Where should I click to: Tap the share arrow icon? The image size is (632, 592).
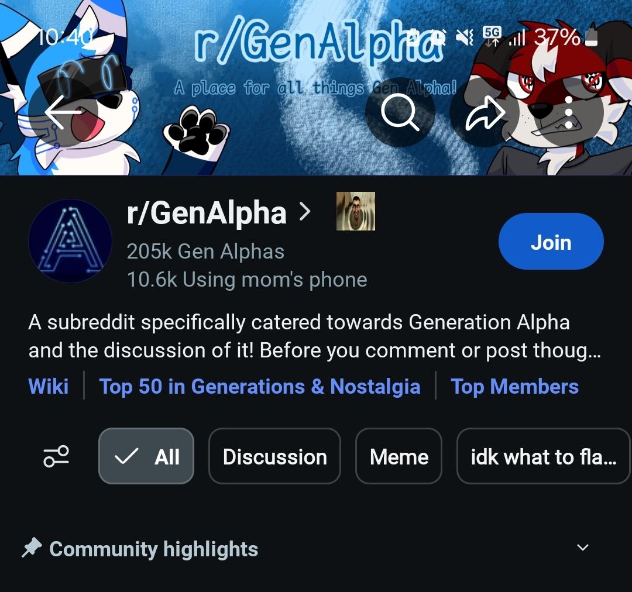coord(485,112)
